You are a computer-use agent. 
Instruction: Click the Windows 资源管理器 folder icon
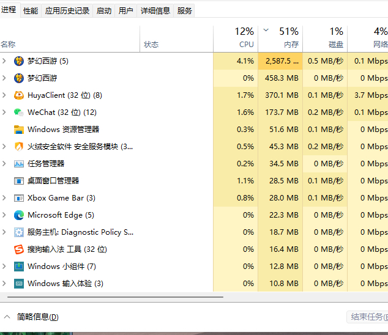pos(19,130)
